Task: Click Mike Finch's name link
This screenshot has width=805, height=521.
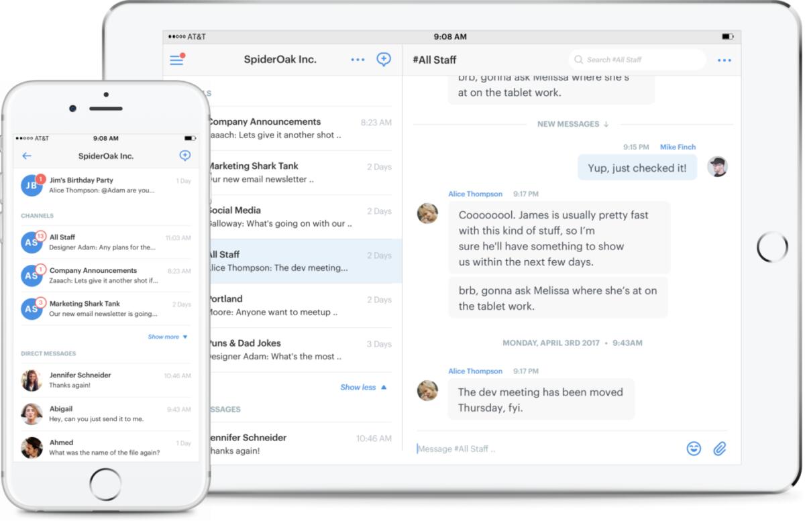Action: pos(678,147)
